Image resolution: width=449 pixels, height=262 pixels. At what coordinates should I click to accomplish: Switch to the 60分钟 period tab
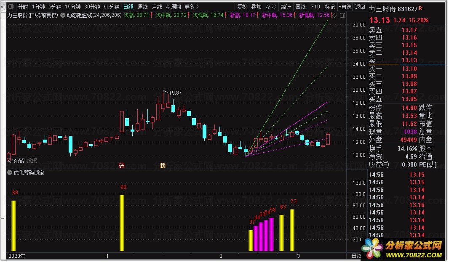point(111,7)
